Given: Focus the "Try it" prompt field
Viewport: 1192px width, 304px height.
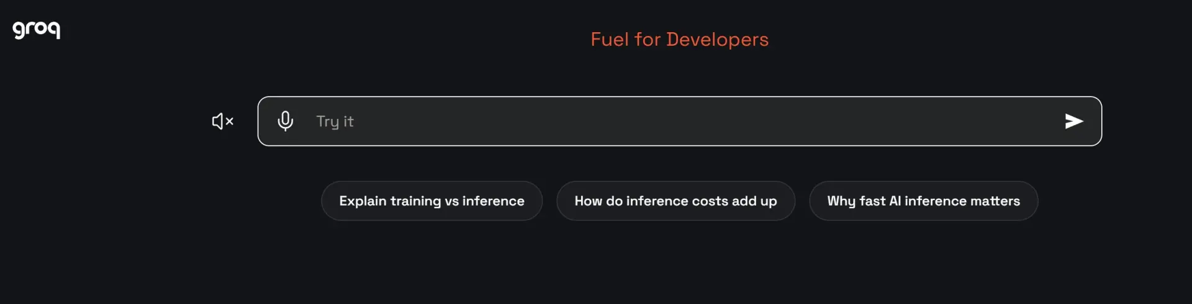Looking at the screenshot, I should point(679,121).
